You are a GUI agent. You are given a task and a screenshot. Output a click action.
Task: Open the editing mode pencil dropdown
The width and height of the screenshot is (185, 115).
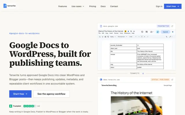[x=171, y=37]
